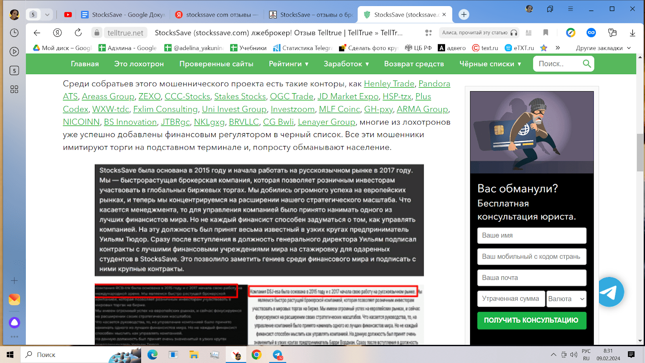Open Возврат средств menu item
The image size is (645, 363).
point(414,64)
